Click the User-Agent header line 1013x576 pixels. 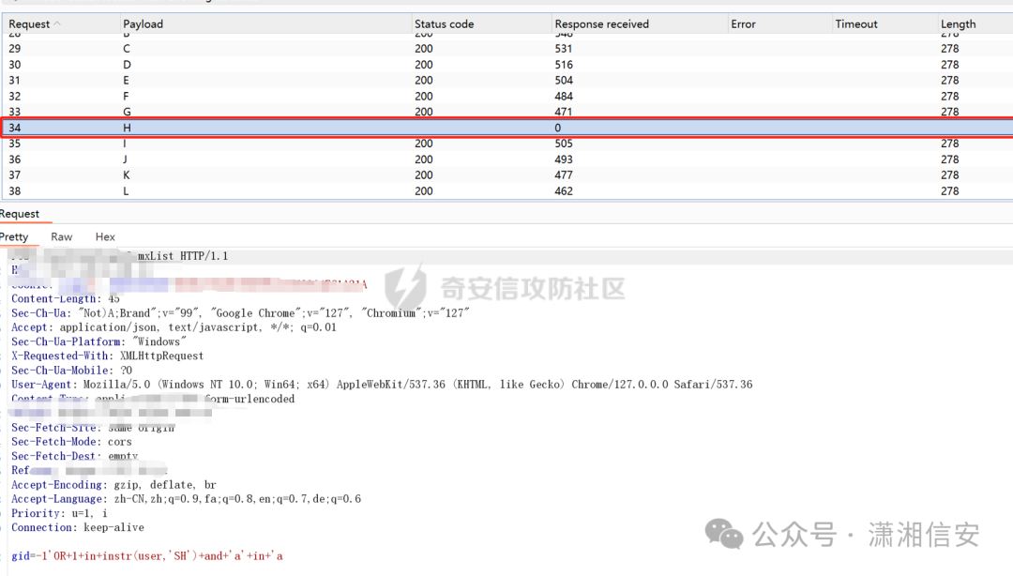coord(382,384)
